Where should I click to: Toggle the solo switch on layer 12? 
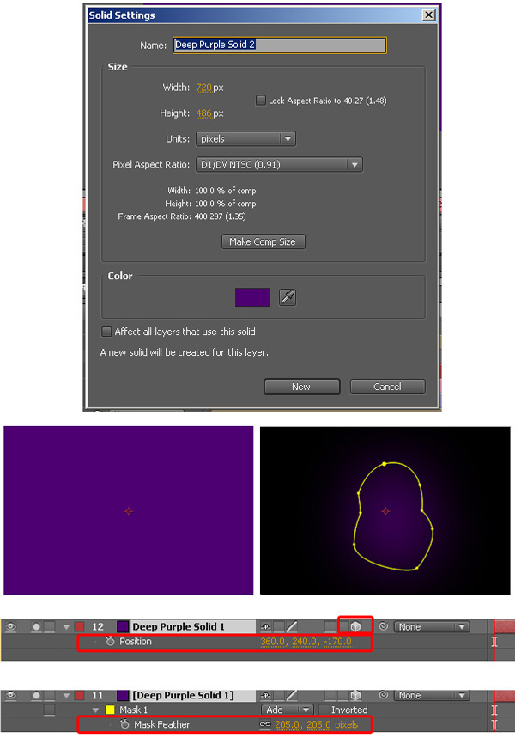point(36,627)
